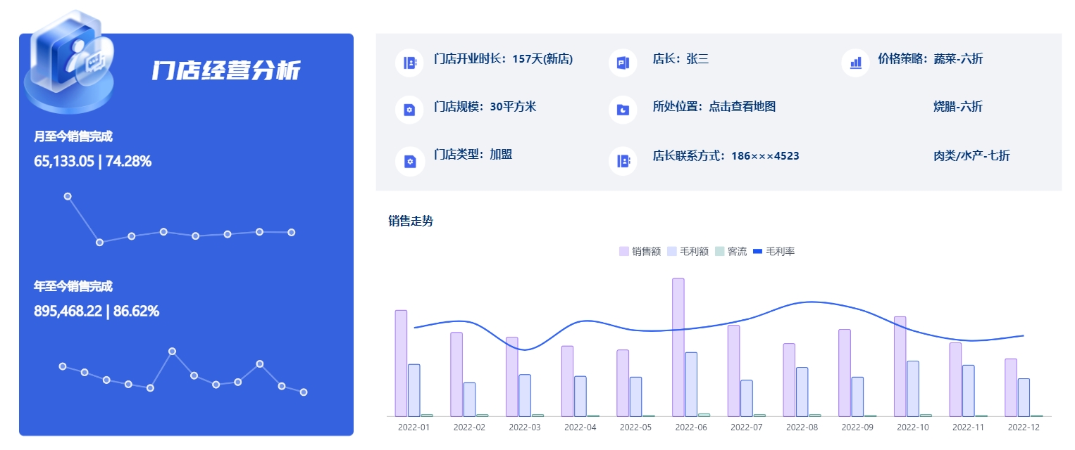Click the 烧腊-六折 text

(x=958, y=107)
